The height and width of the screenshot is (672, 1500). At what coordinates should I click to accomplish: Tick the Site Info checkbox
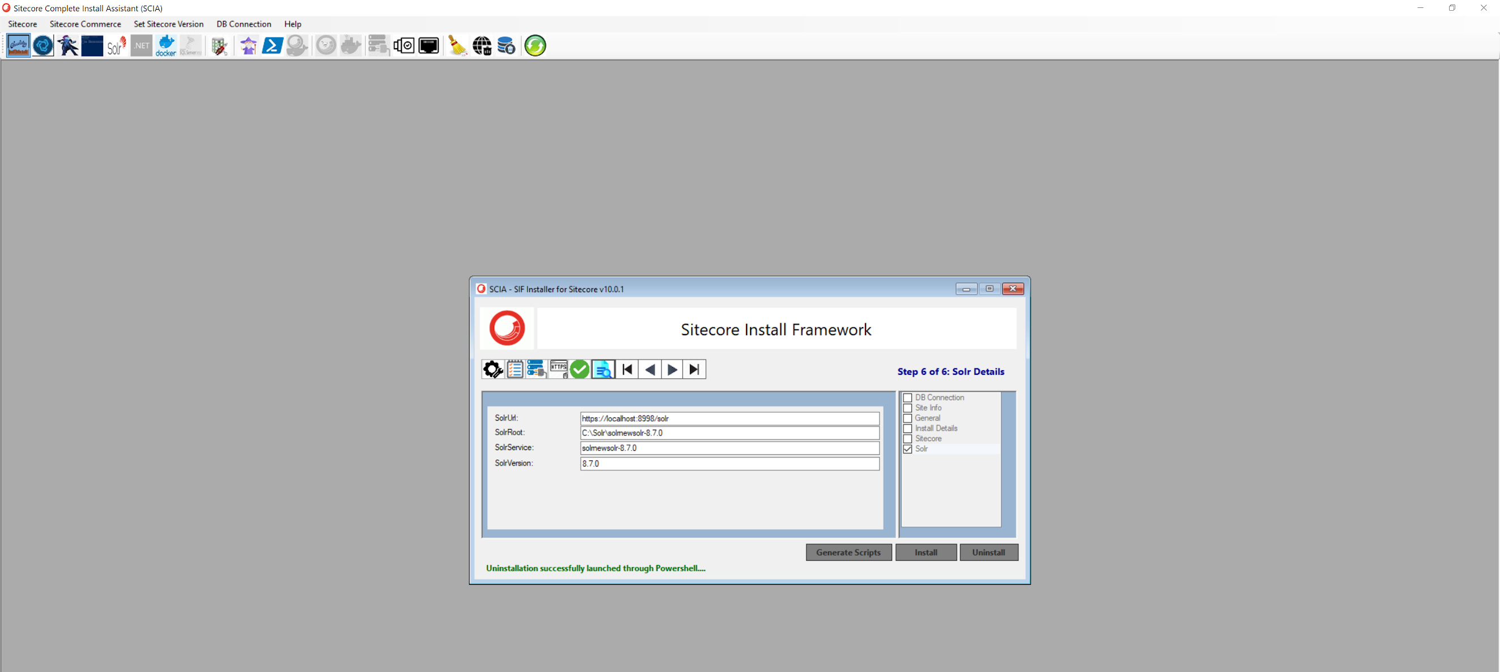[907, 408]
